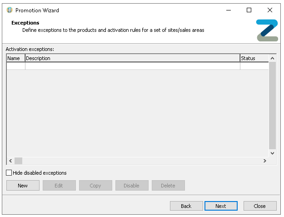Click the Promotion Wizard title bar icon
This screenshot has height=217, width=284.
click(9, 10)
